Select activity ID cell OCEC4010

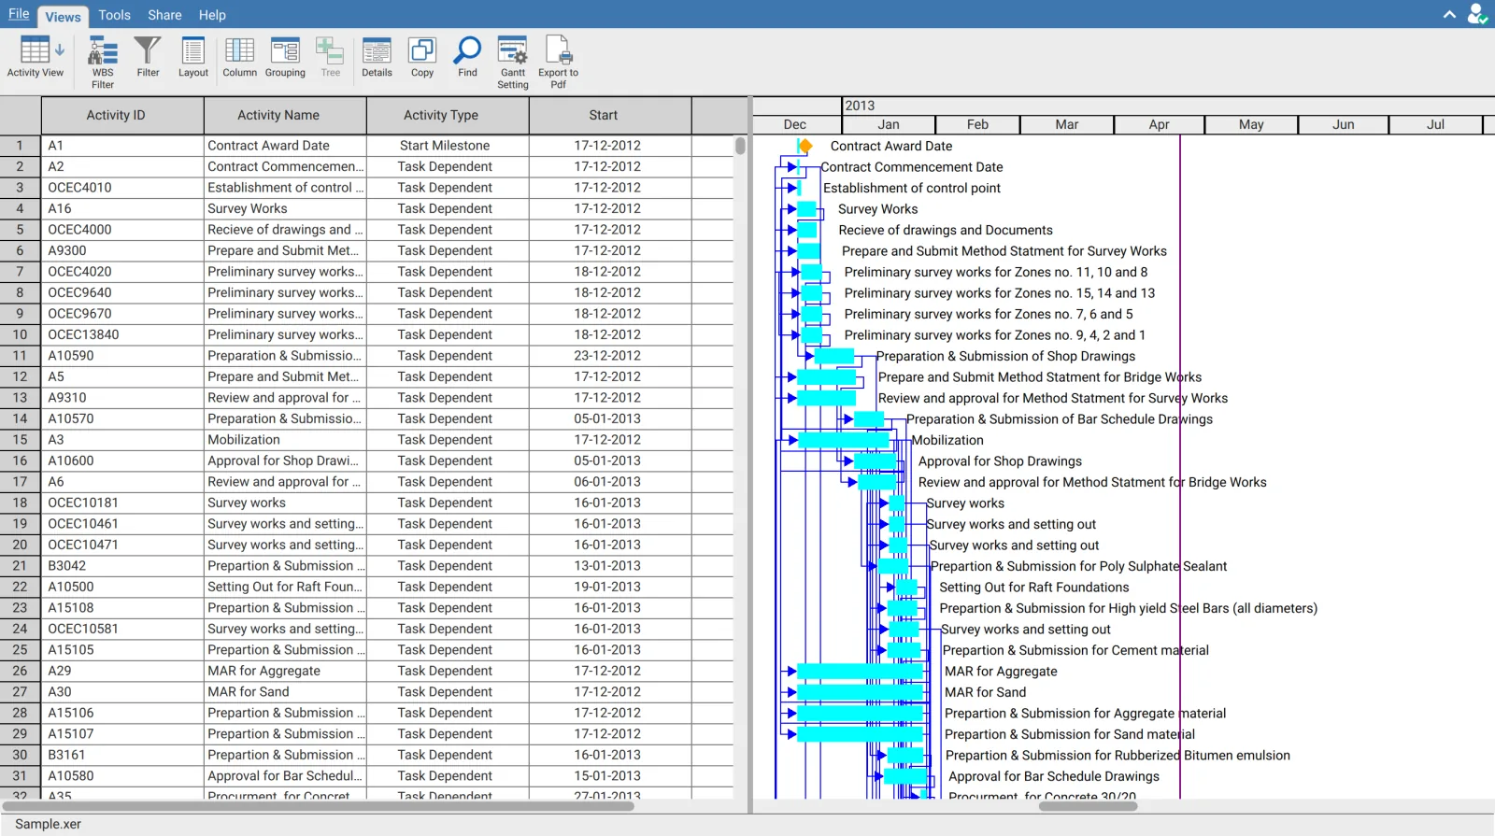pyautogui.click(x=122, y=188)
